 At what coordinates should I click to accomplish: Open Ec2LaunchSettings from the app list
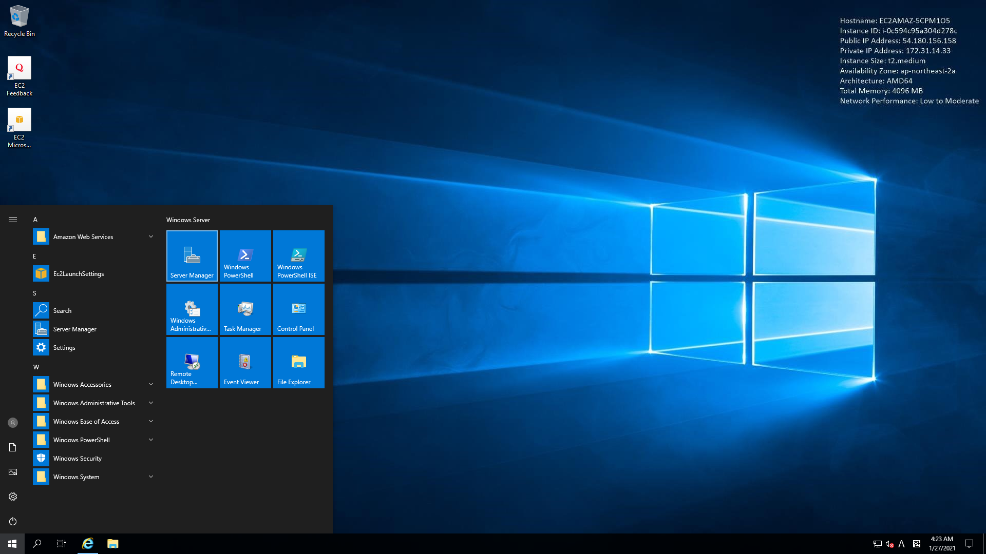pyautogui.click(x=78, y=273)
